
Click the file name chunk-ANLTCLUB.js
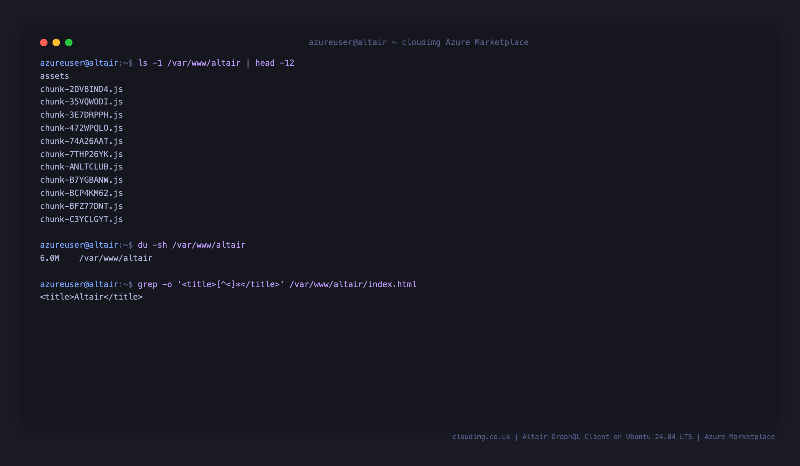81,167
